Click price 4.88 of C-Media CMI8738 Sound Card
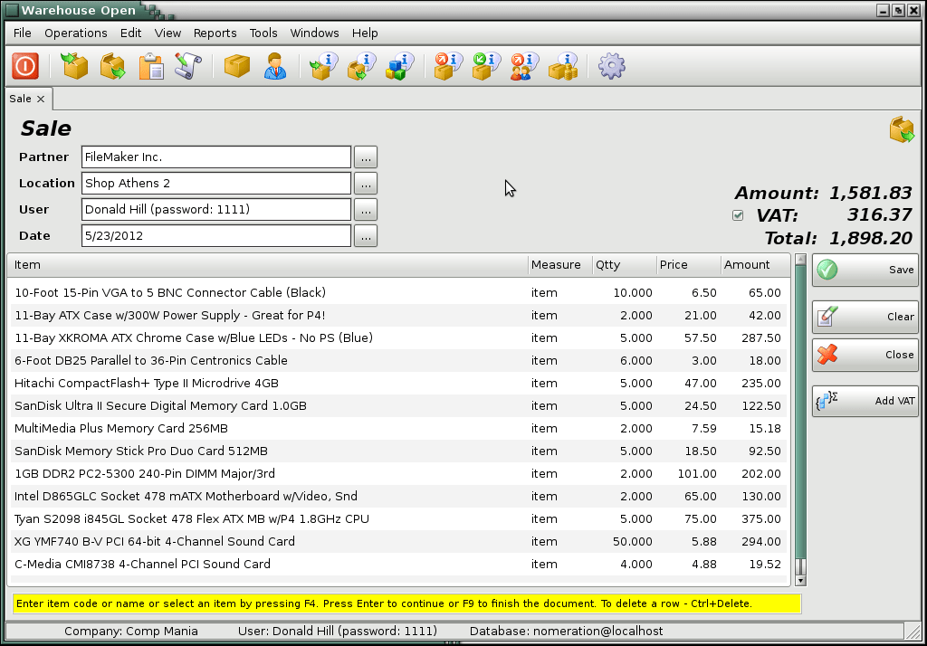 point(704,565)
